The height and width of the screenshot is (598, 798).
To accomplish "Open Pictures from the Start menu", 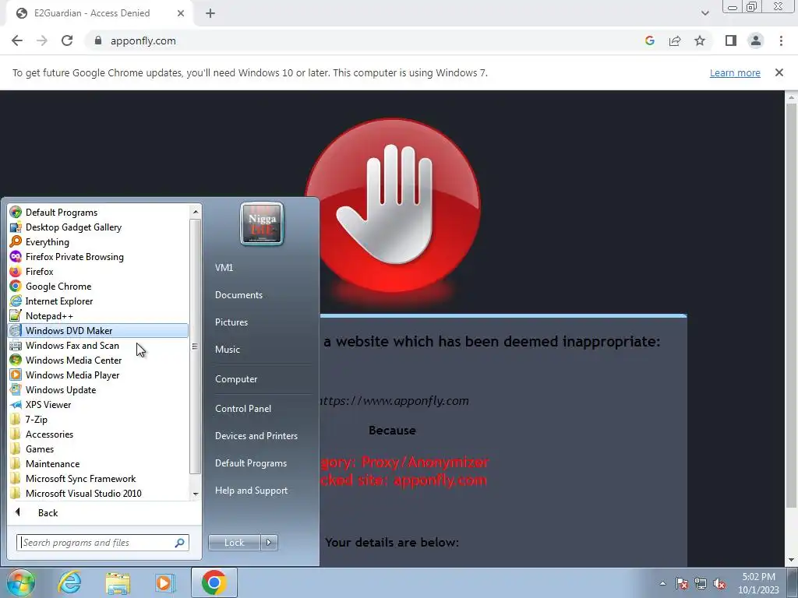I will (x=231, y=322).
